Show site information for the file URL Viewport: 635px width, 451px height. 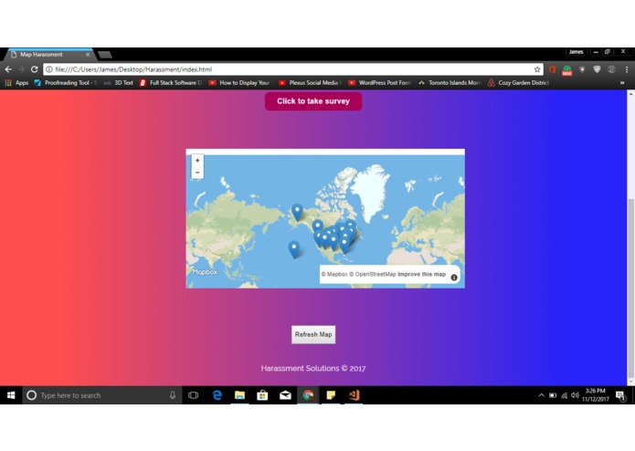pyautogui.click(x=49, y=69)
